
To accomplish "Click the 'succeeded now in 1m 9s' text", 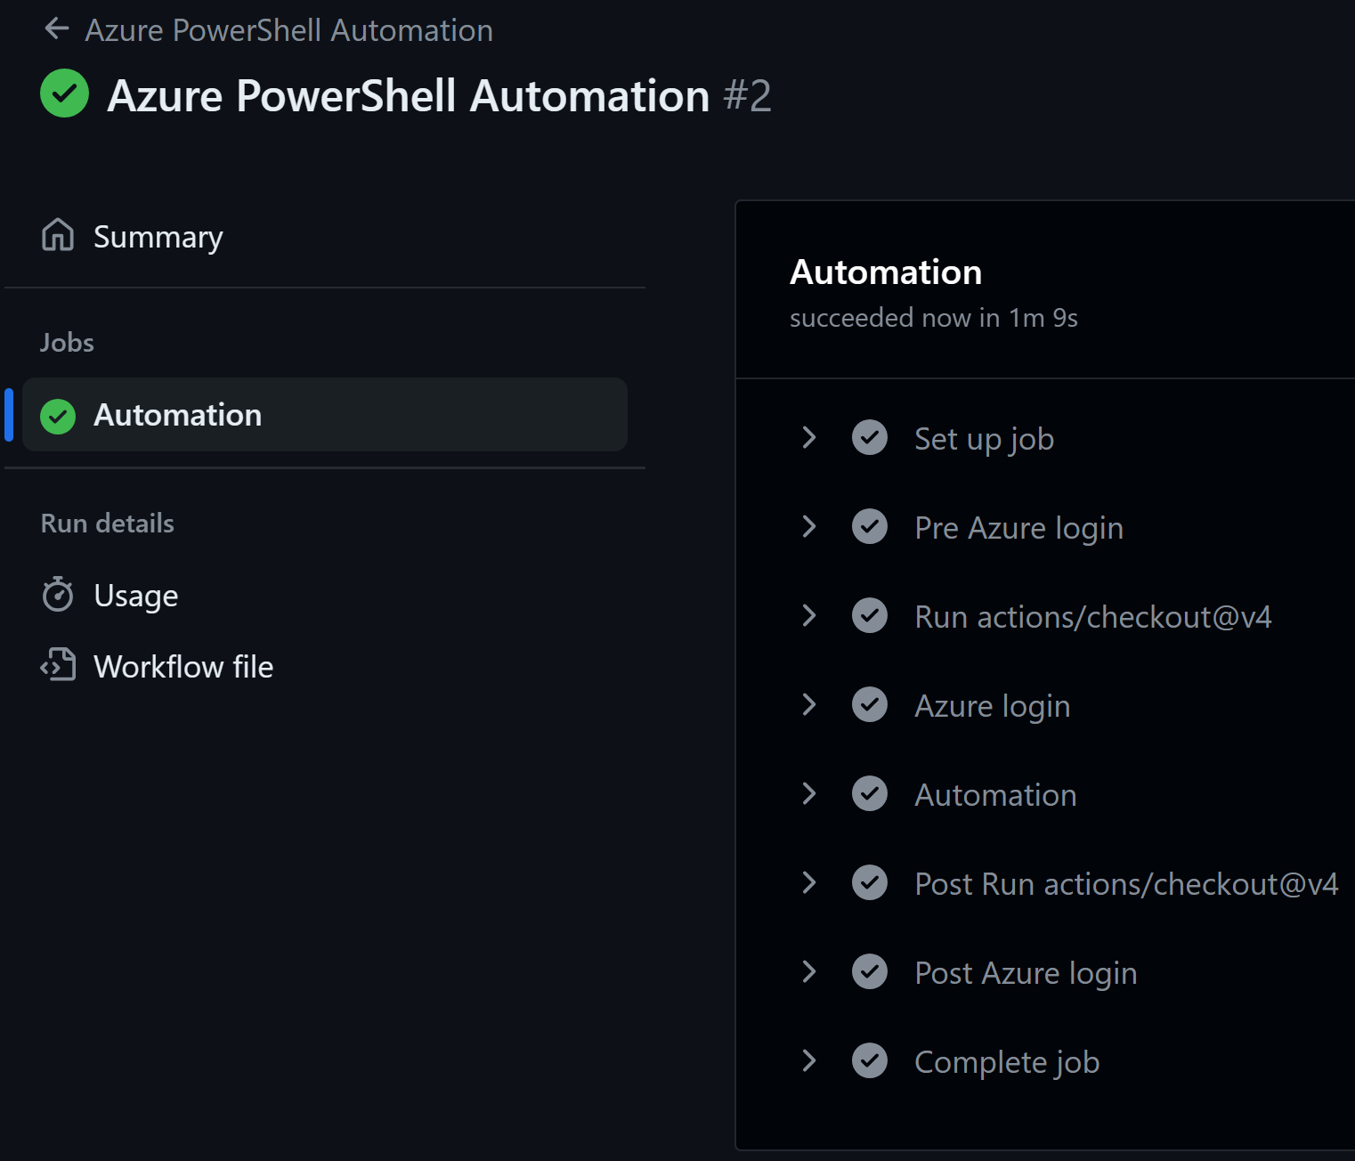I will point(934,318).
